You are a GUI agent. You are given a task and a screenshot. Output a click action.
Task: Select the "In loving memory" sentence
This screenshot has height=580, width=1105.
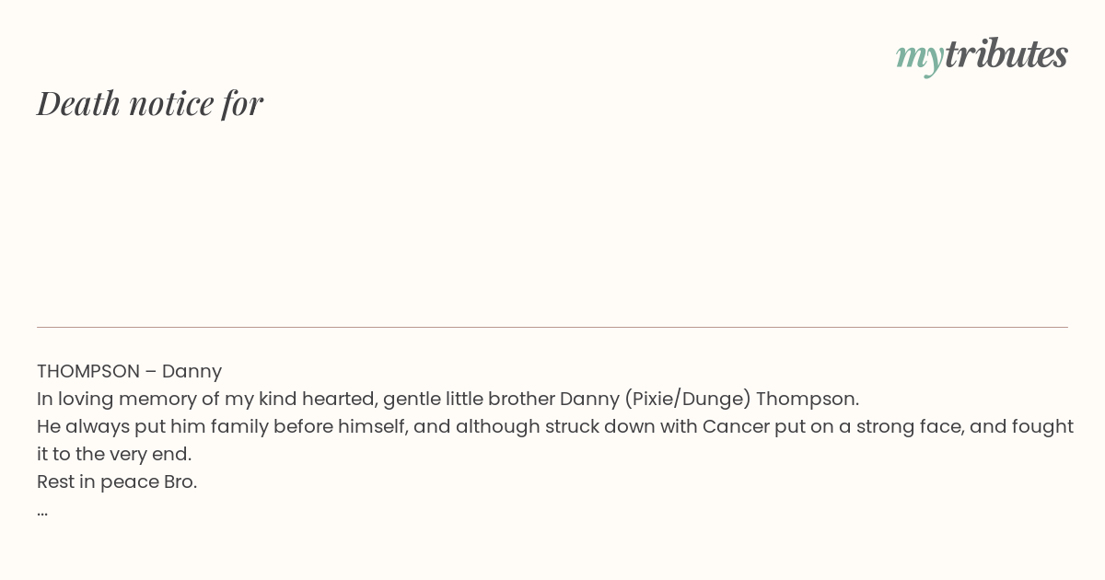(x=448, y=399)
